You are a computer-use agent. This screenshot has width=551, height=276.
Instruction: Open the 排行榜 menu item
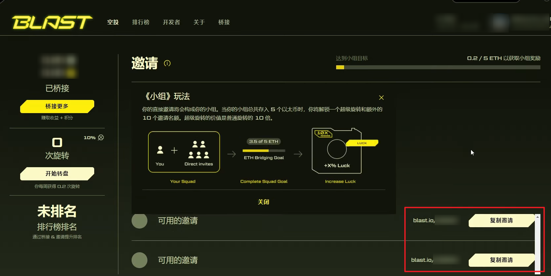point(141,22)
